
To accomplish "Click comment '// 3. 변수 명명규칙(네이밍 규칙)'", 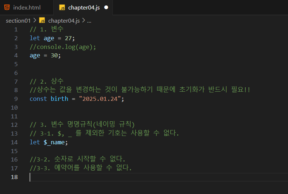I will pyautogui.click(x=82, y=125).
